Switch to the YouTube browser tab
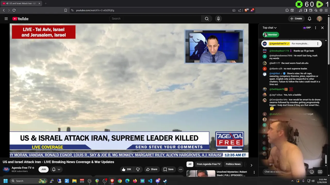330x185 pixels. 21,3
